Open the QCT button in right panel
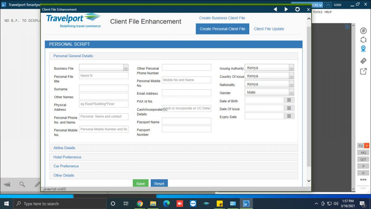Viewport: 371px width, 209px height. [363, 160]
